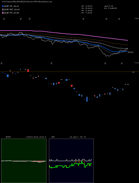
Task: Select the 'DOW ST: 24.41' legend text
Action: [x=11, y=6]
